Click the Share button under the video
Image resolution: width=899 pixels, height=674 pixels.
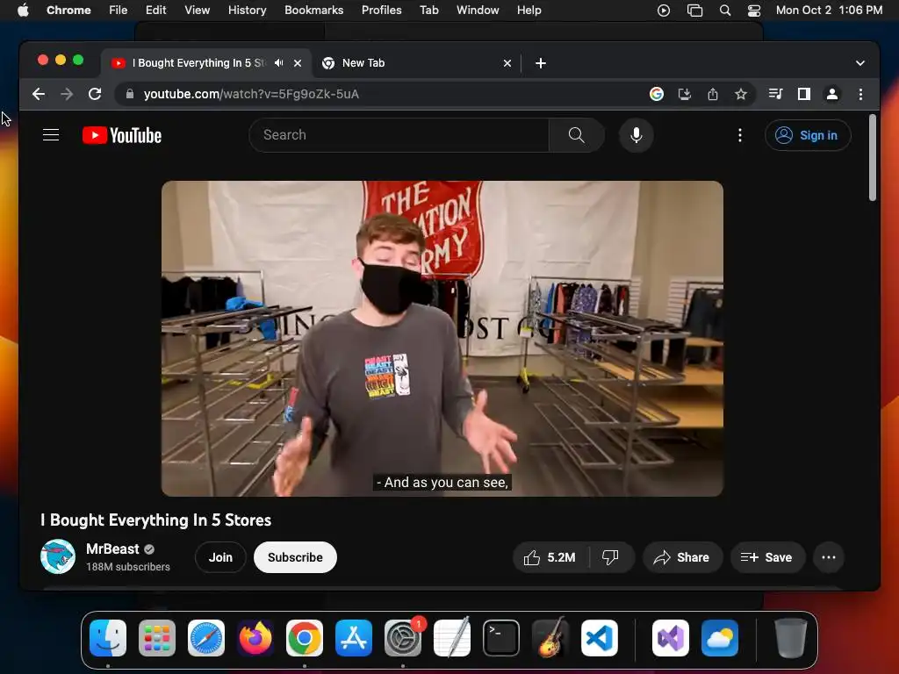(x=681, y=557)
